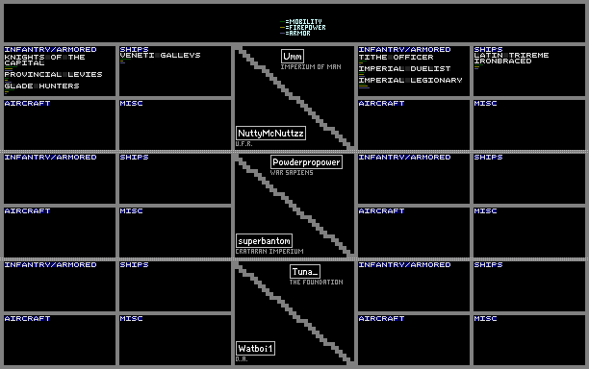Choose the superbantom player name box
The width and height of the screenshot is (589, 369).
(264, 241)
